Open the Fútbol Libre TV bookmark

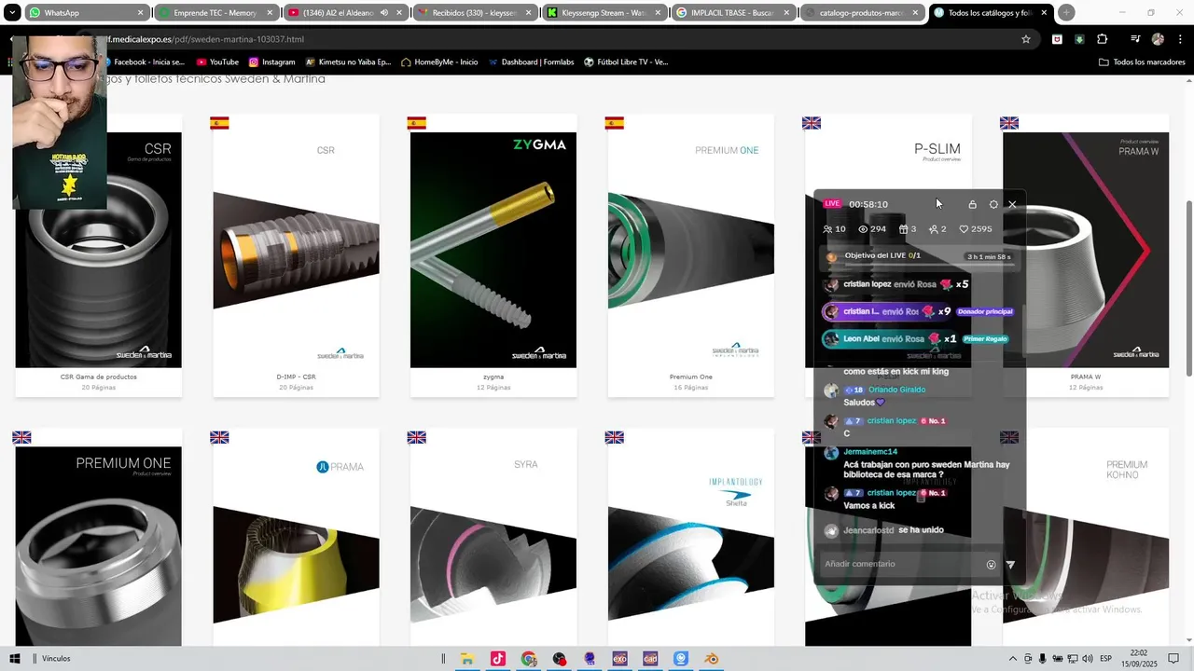click(x=626, y=62)
